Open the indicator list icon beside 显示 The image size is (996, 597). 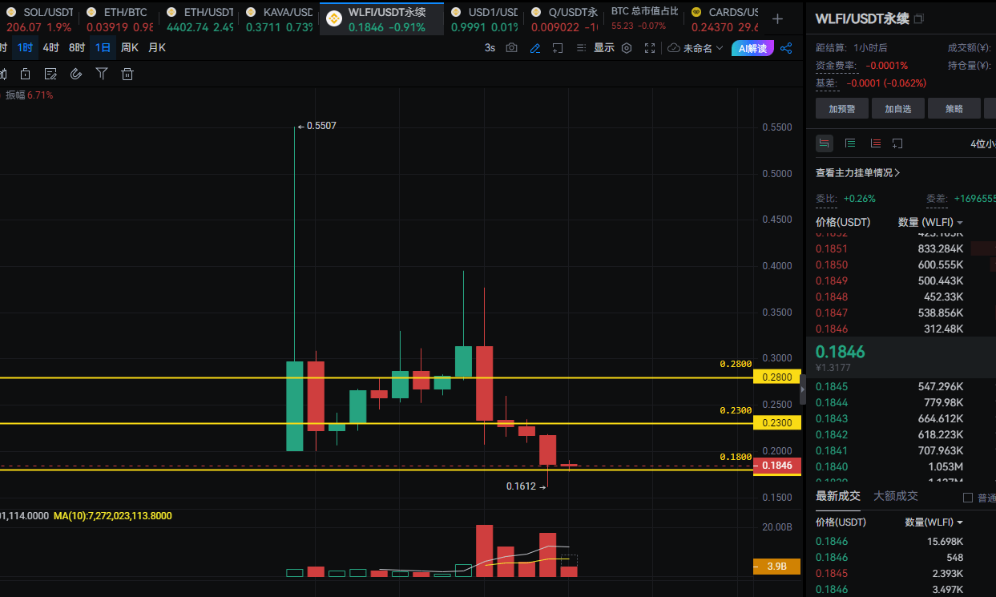click(582, 48)
